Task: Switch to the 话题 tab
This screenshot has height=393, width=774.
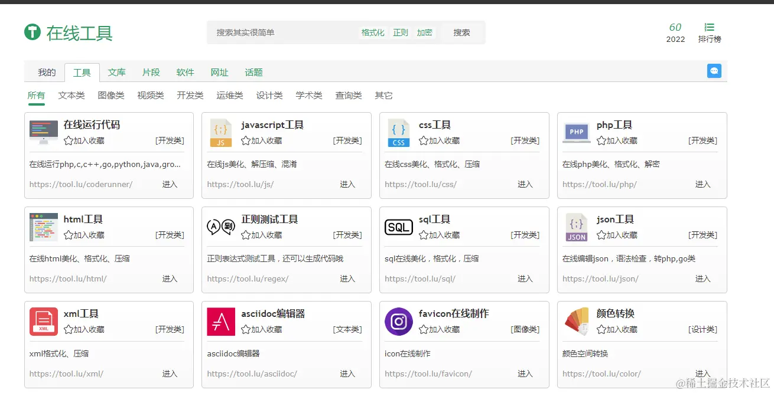Action: (x=253, y=73)
